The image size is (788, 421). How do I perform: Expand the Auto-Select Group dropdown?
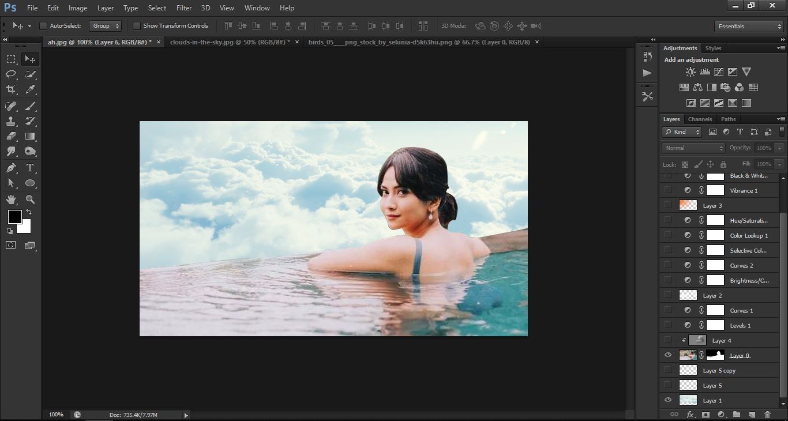tap(106, 26)
